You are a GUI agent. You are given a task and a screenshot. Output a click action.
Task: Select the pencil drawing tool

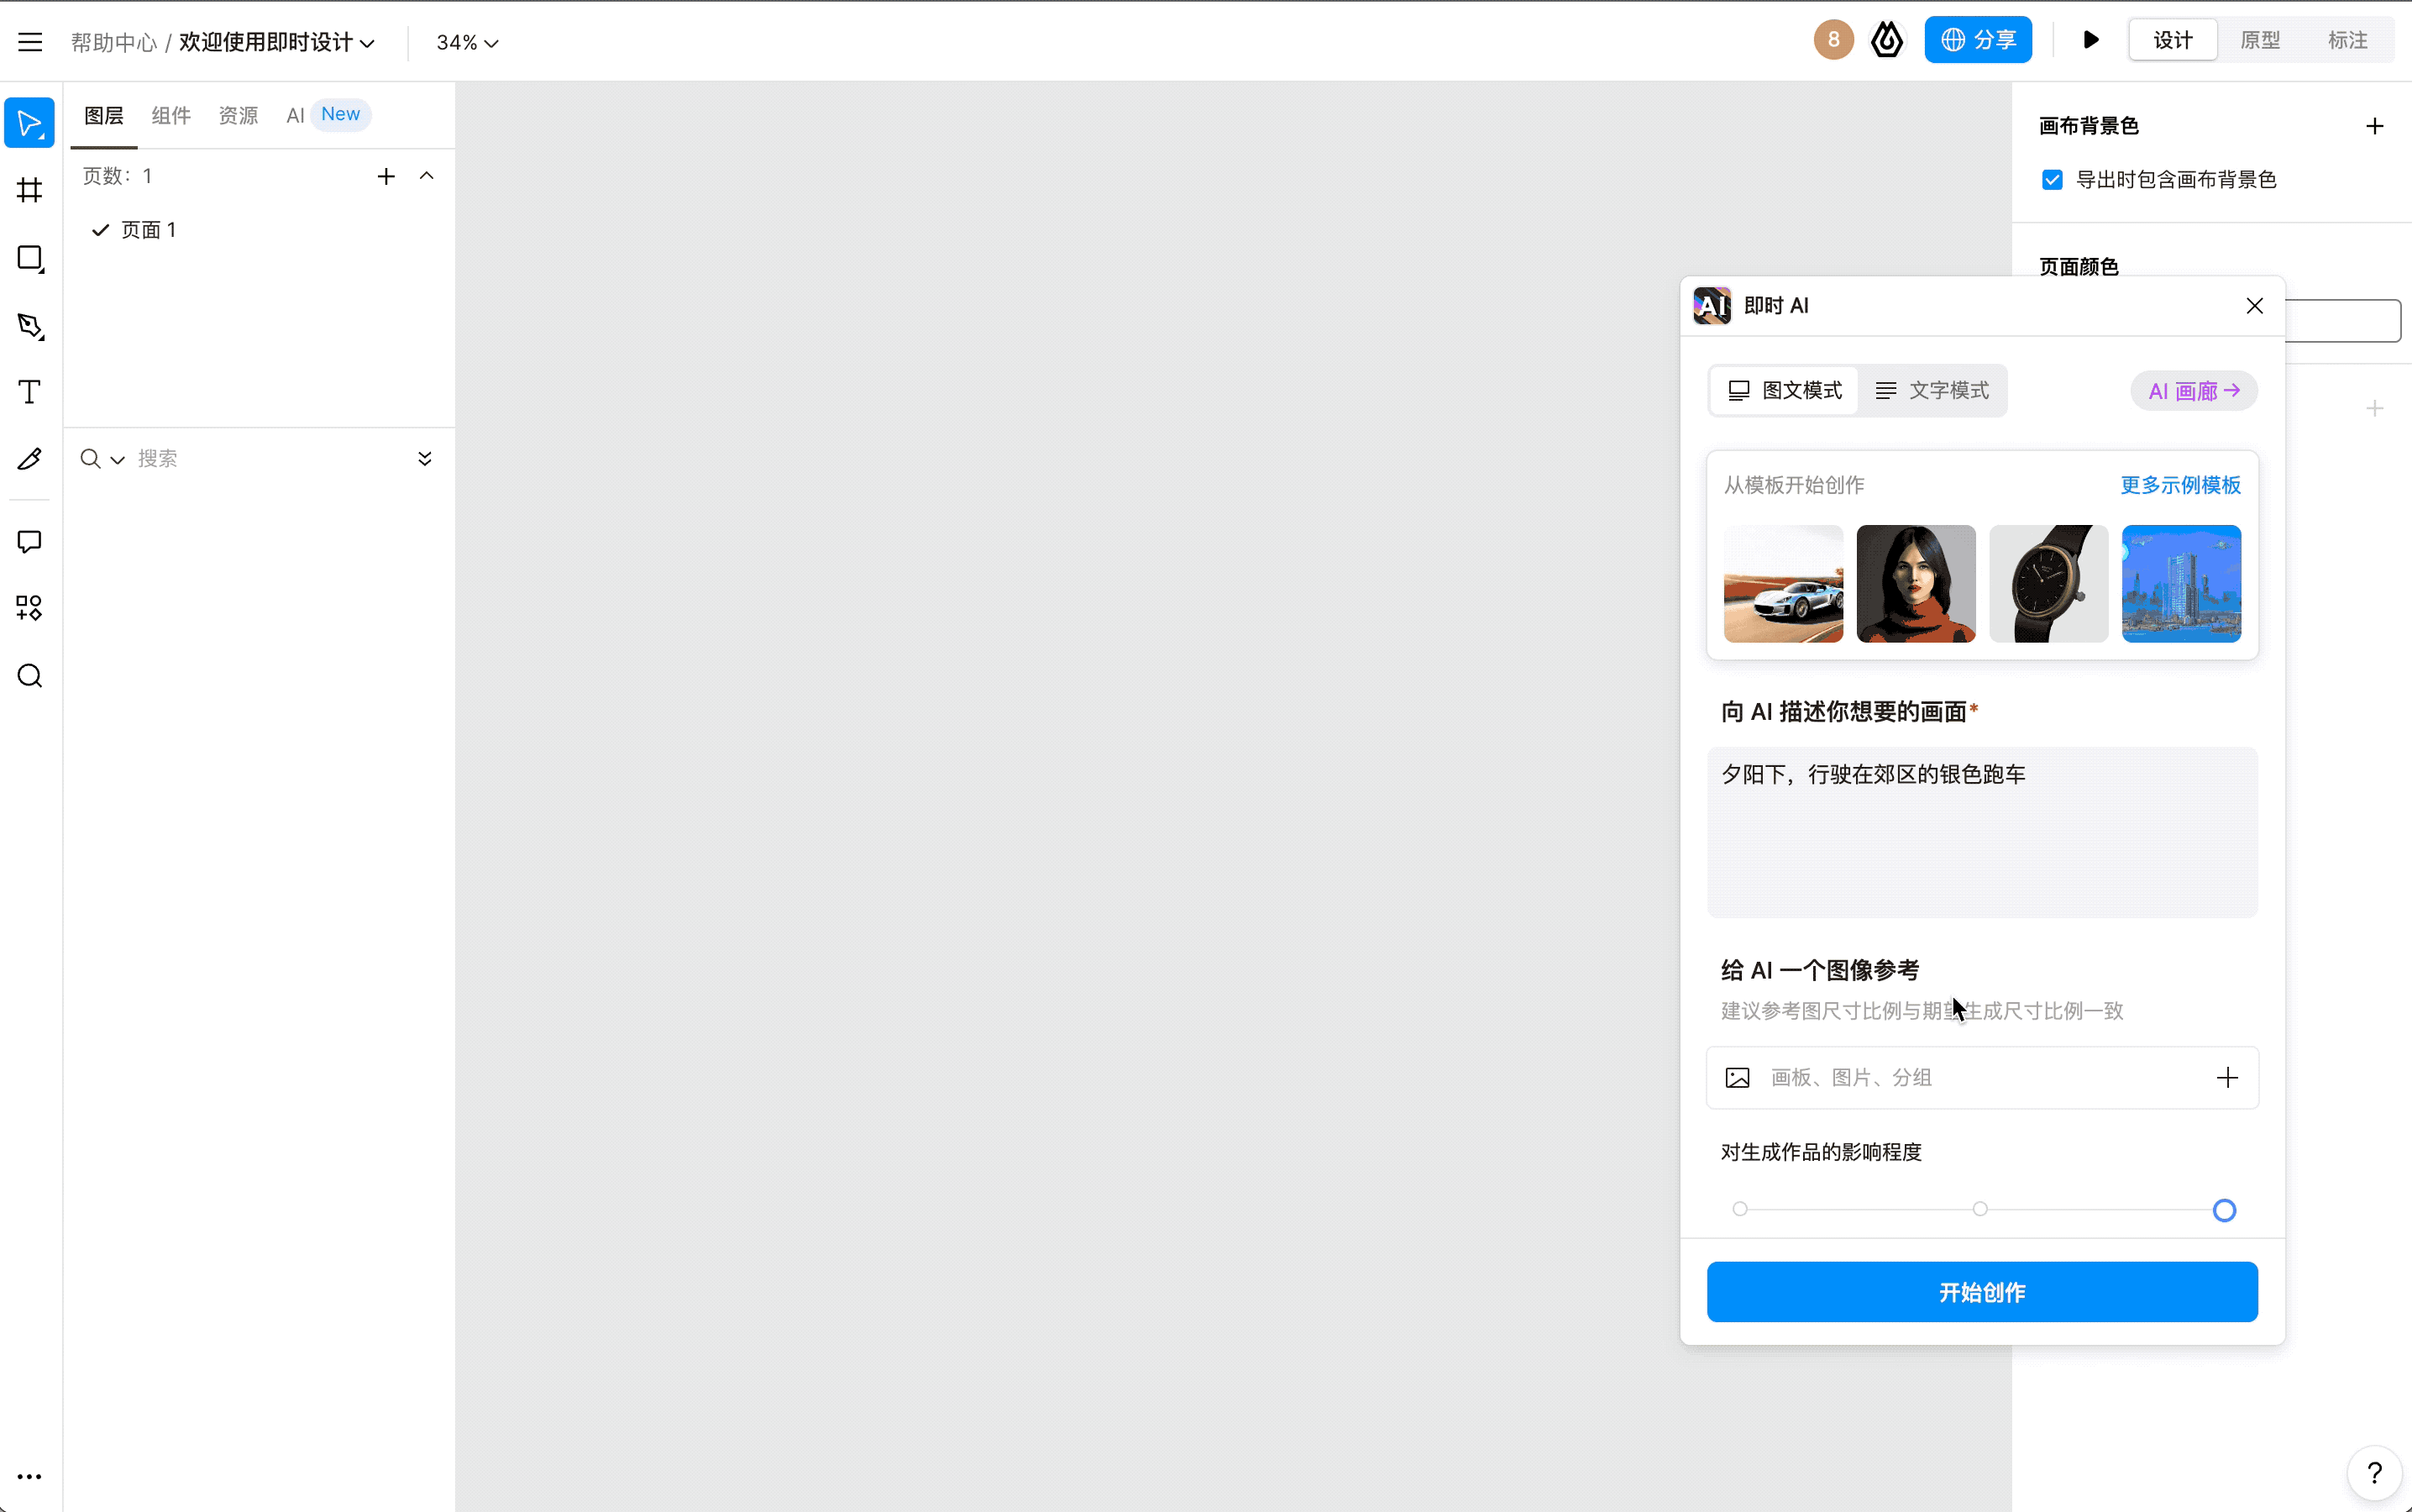[29, 459]
